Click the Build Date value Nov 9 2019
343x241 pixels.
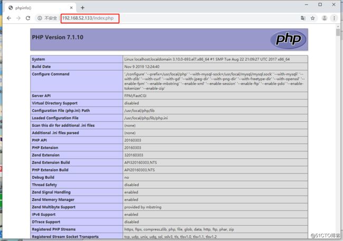pyautogui.click(x=142, y=66)
